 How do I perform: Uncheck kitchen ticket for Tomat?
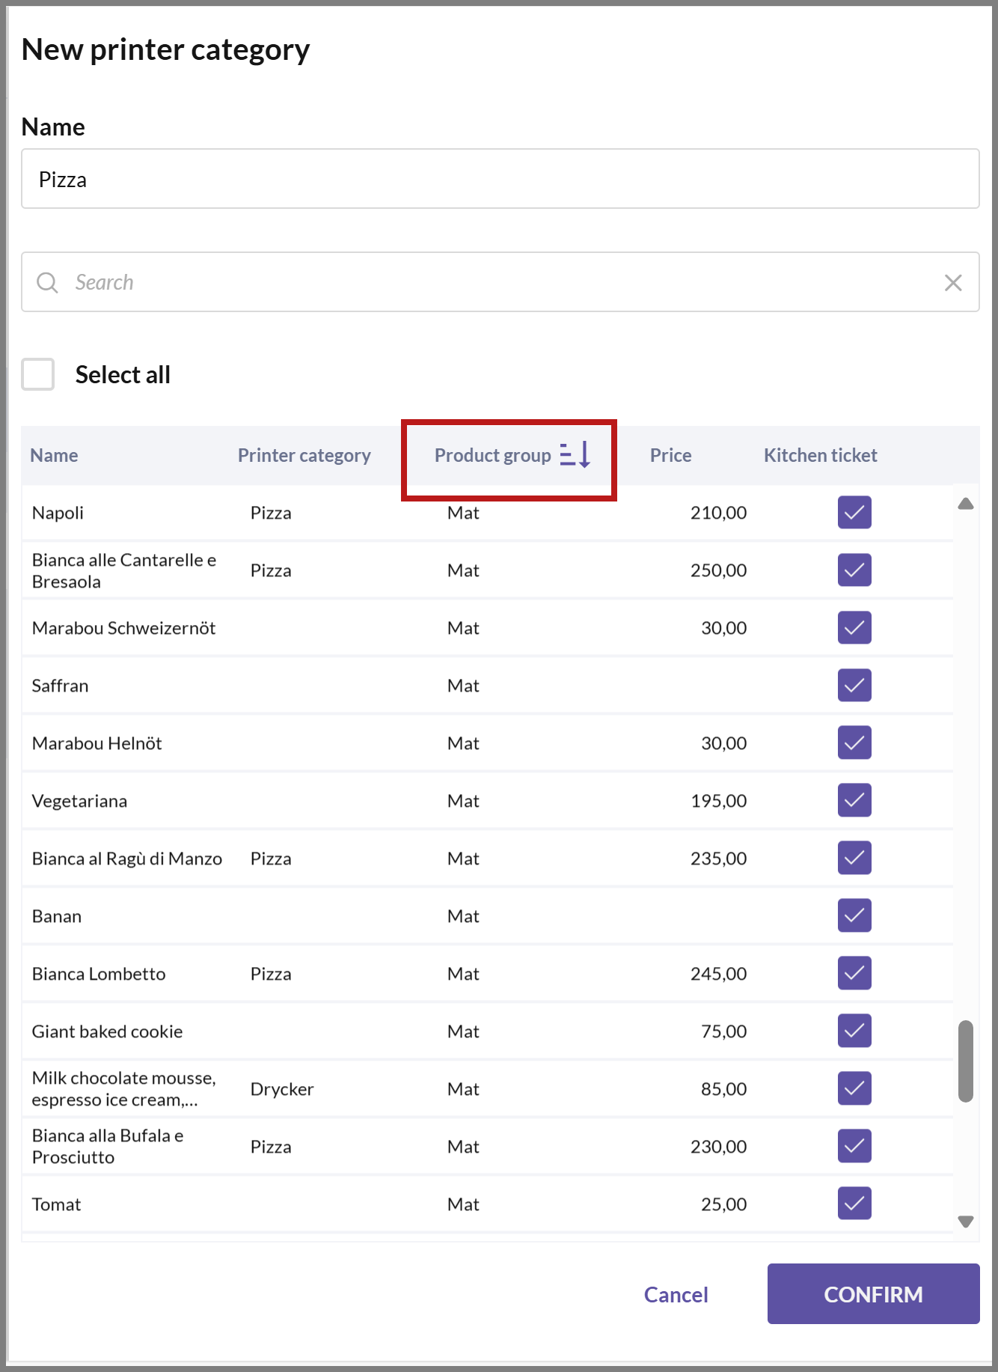[854, 1204]
